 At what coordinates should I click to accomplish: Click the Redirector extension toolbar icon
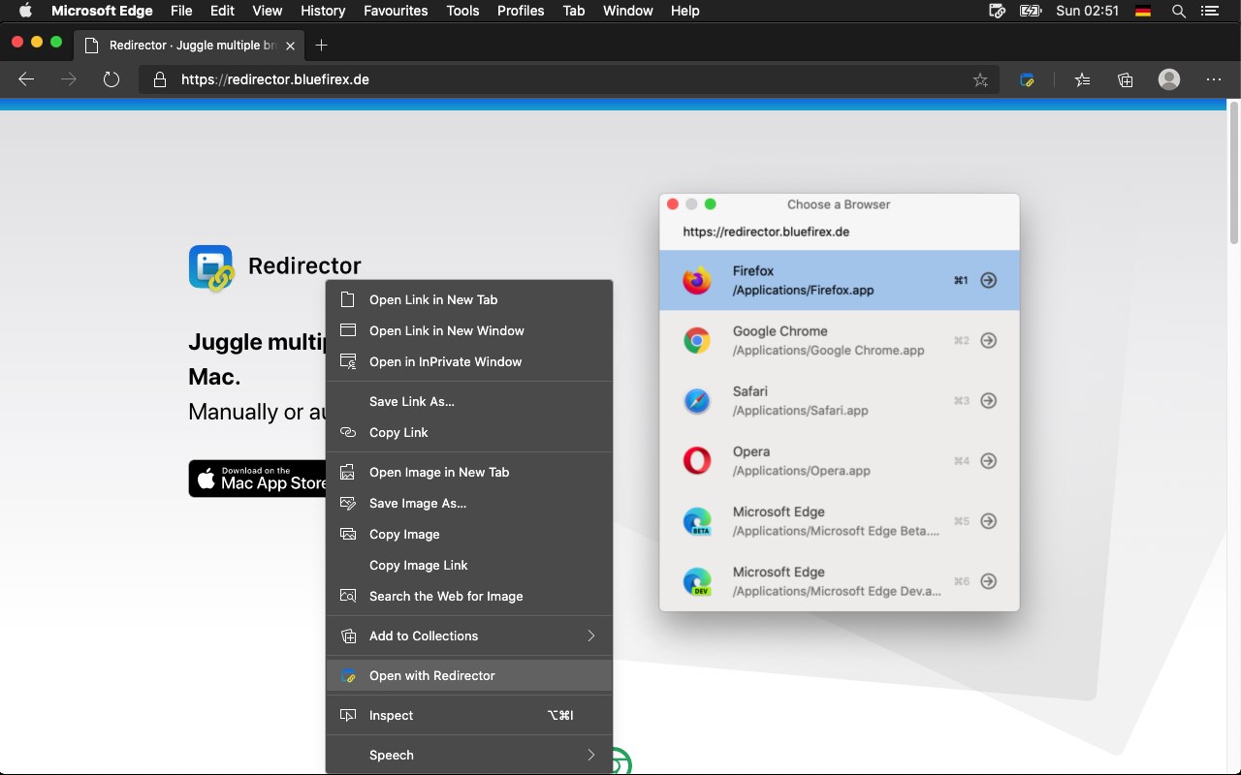[x=1028, y=80]
